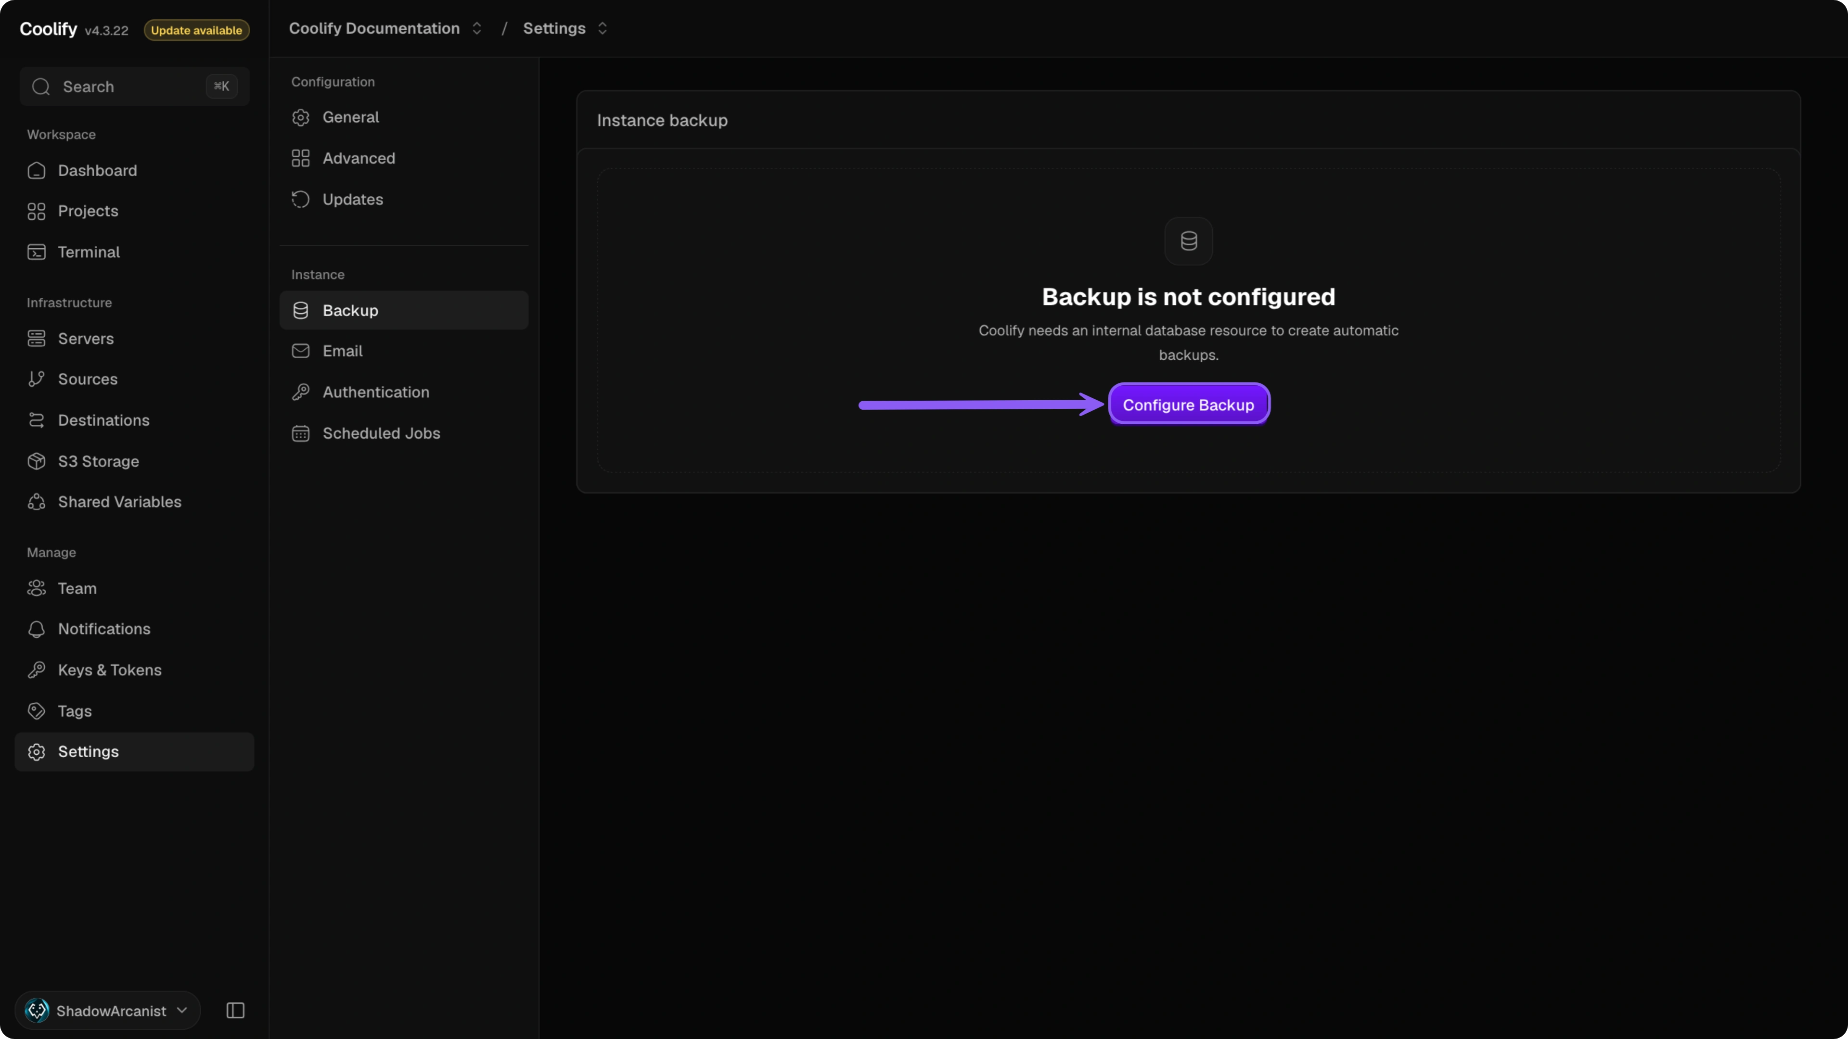Viewport: 1848px width, 1039px height.
Task: Click the Email envelope icon
Action: tap(301, 351)
